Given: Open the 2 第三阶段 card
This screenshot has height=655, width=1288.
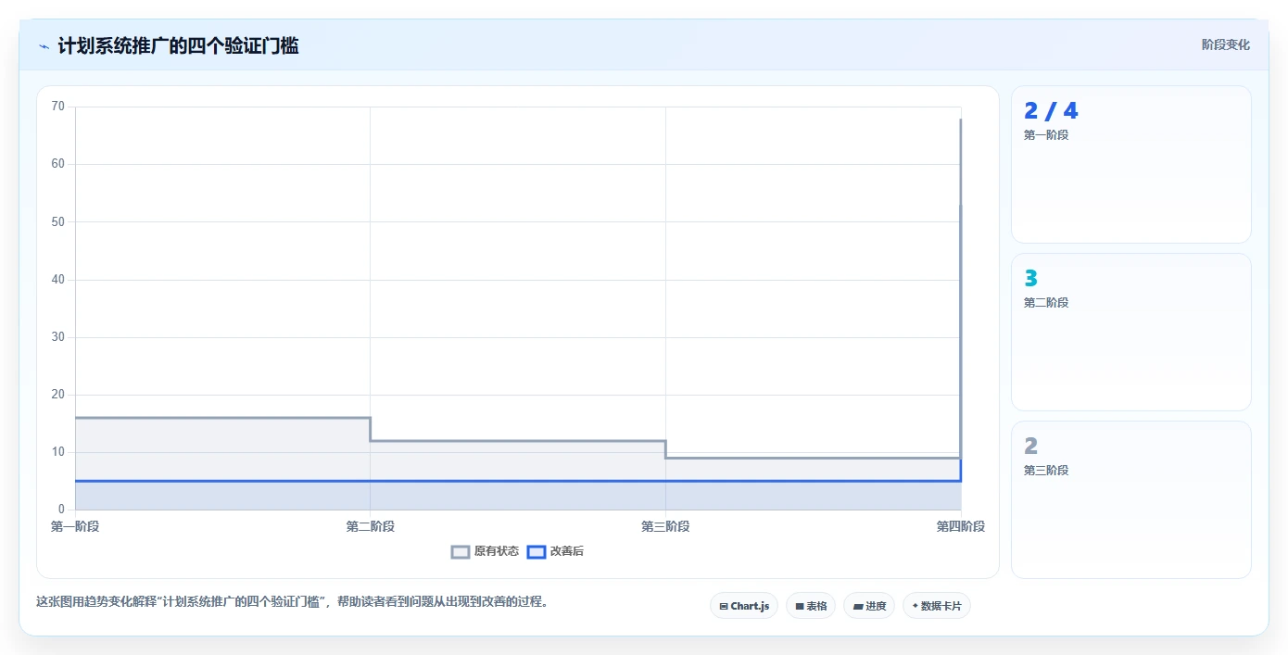Looking at the screenshot, I should point(1131,499).
